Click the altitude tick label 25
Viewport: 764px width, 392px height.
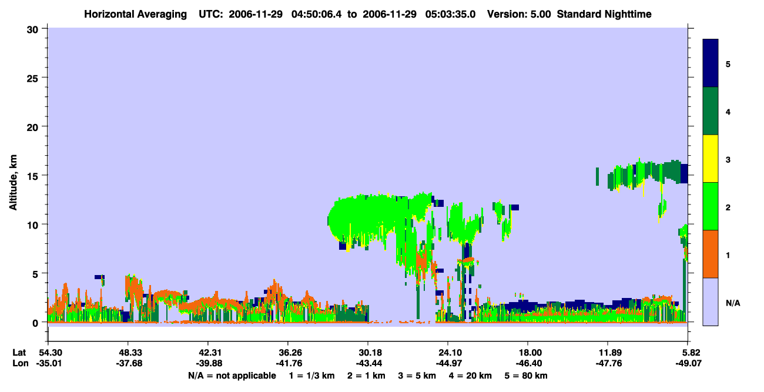coord(33,78)
